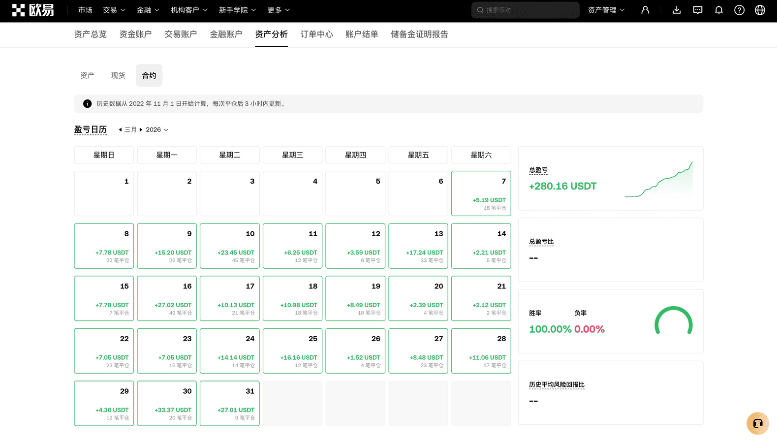Open day 9 cell with +15.20 USDT
777x443 pixels.
click(167, 246)
